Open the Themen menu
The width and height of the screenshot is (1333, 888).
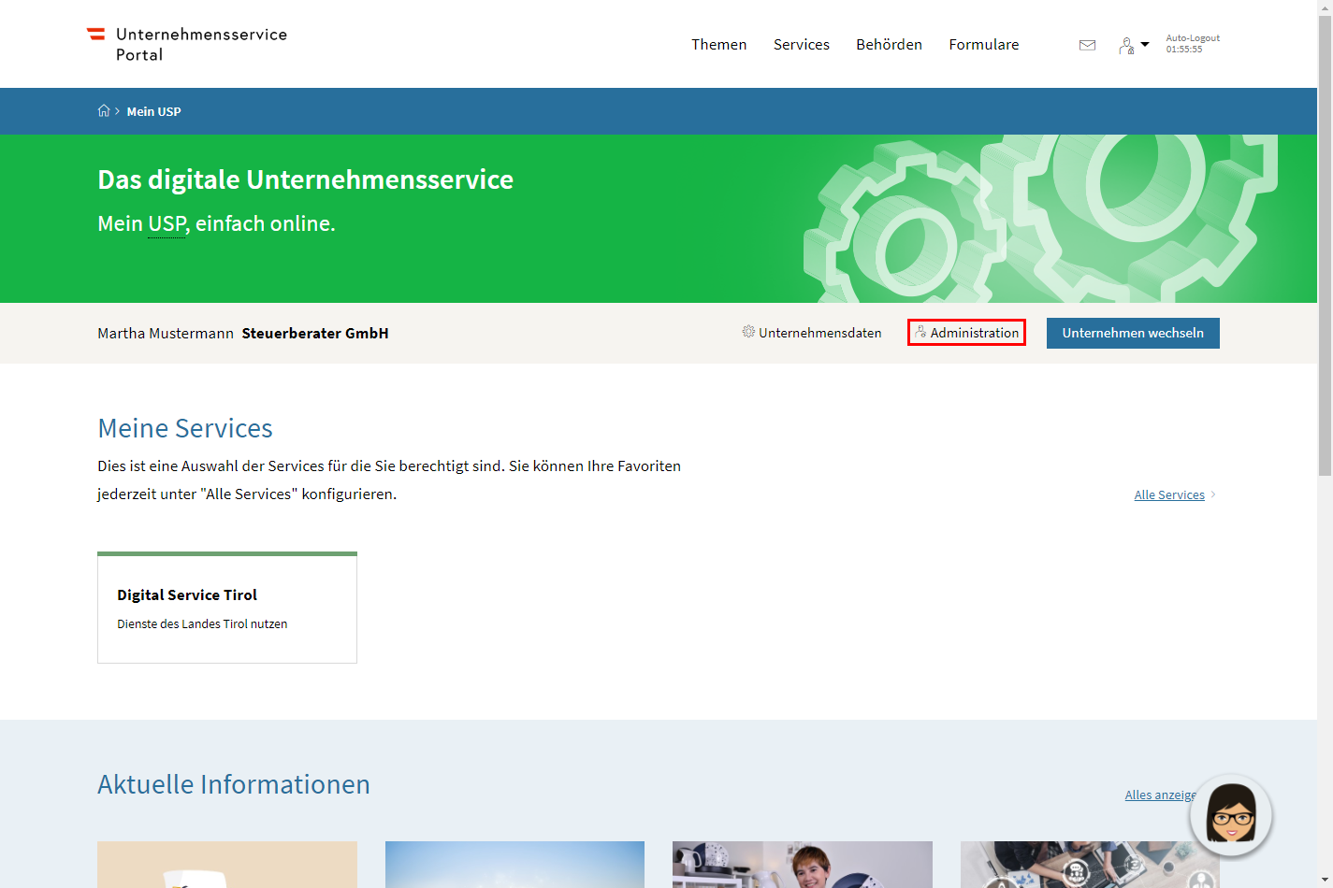coord(718,45)
